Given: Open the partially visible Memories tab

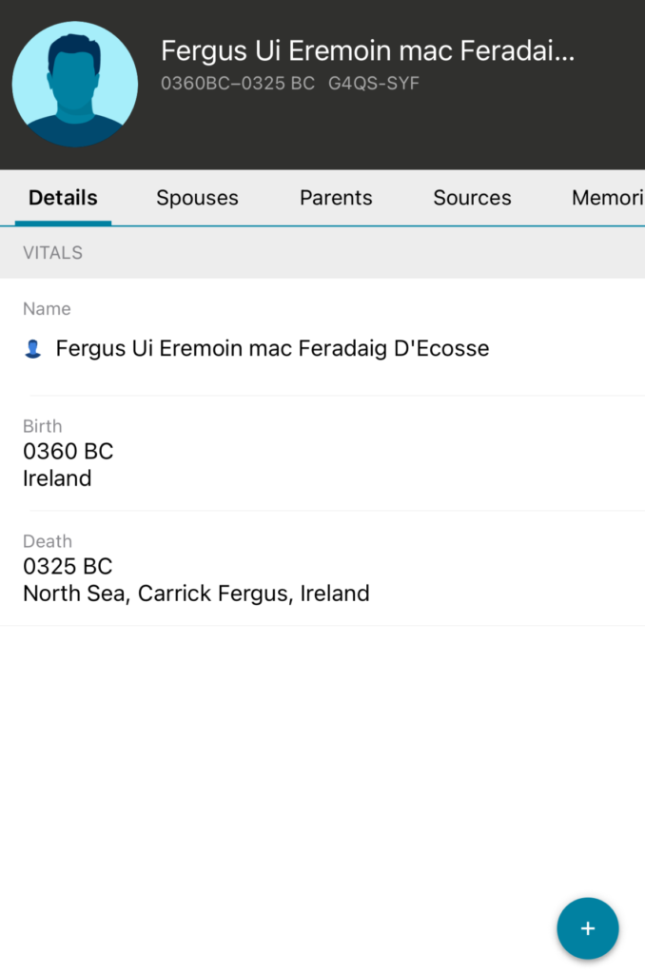Looking at the screenshot, I should 607,198.
